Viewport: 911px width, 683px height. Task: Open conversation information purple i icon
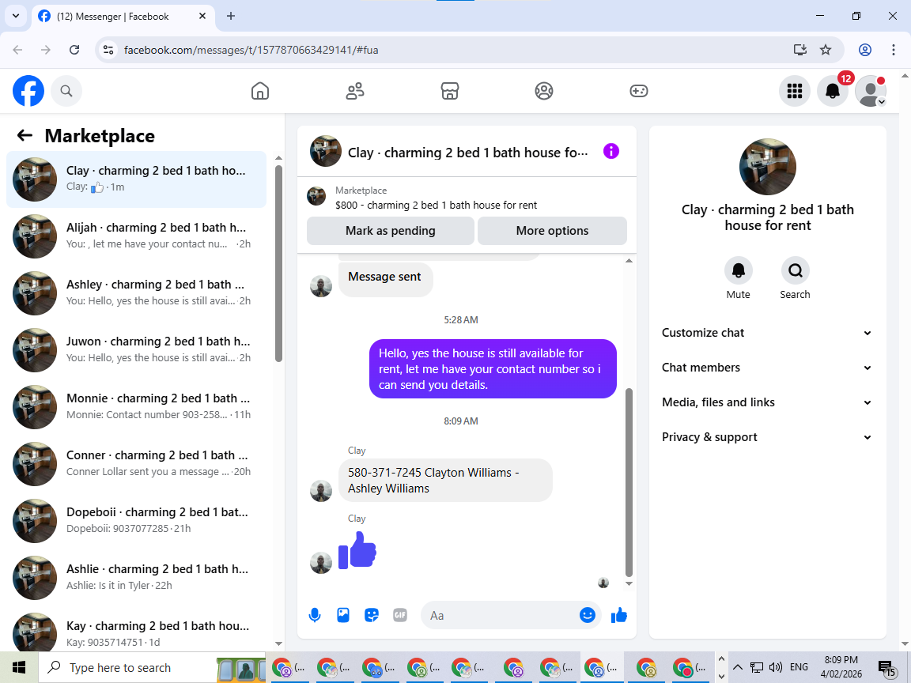[611, 152]
